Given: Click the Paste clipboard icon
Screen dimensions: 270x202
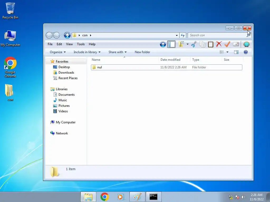Looking at the screenshot, I should click(x=211, y=44).
